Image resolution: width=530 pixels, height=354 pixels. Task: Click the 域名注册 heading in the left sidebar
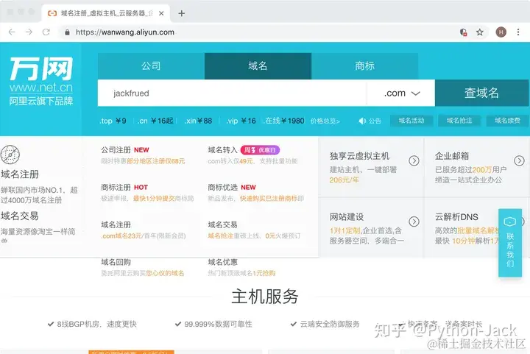[20, 174]
